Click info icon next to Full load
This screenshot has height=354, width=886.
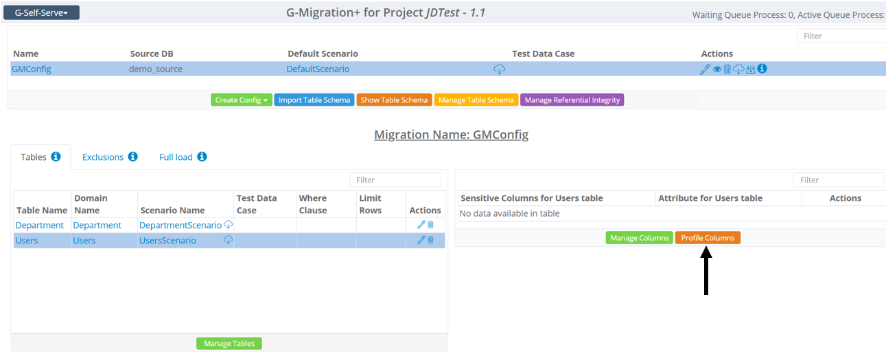click(202, 156)
